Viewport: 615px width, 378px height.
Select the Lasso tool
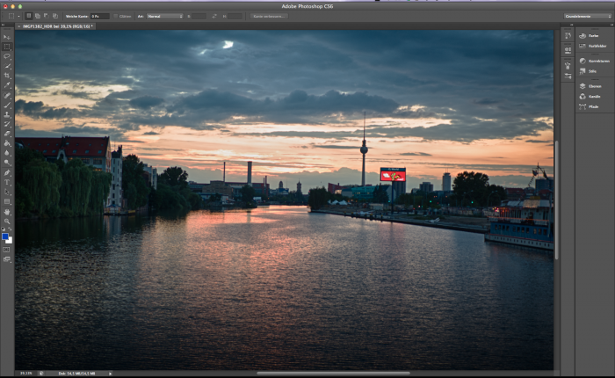pos(7,56)
